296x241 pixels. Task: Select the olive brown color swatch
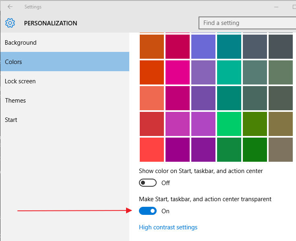tap(281, 124)
